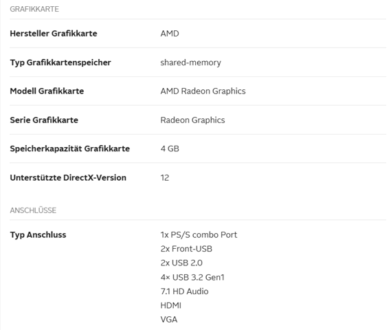This screenshot has height=330, width=391.
Task: Select the Speicherkapazität Grafikkarte label
Action: 70,148
